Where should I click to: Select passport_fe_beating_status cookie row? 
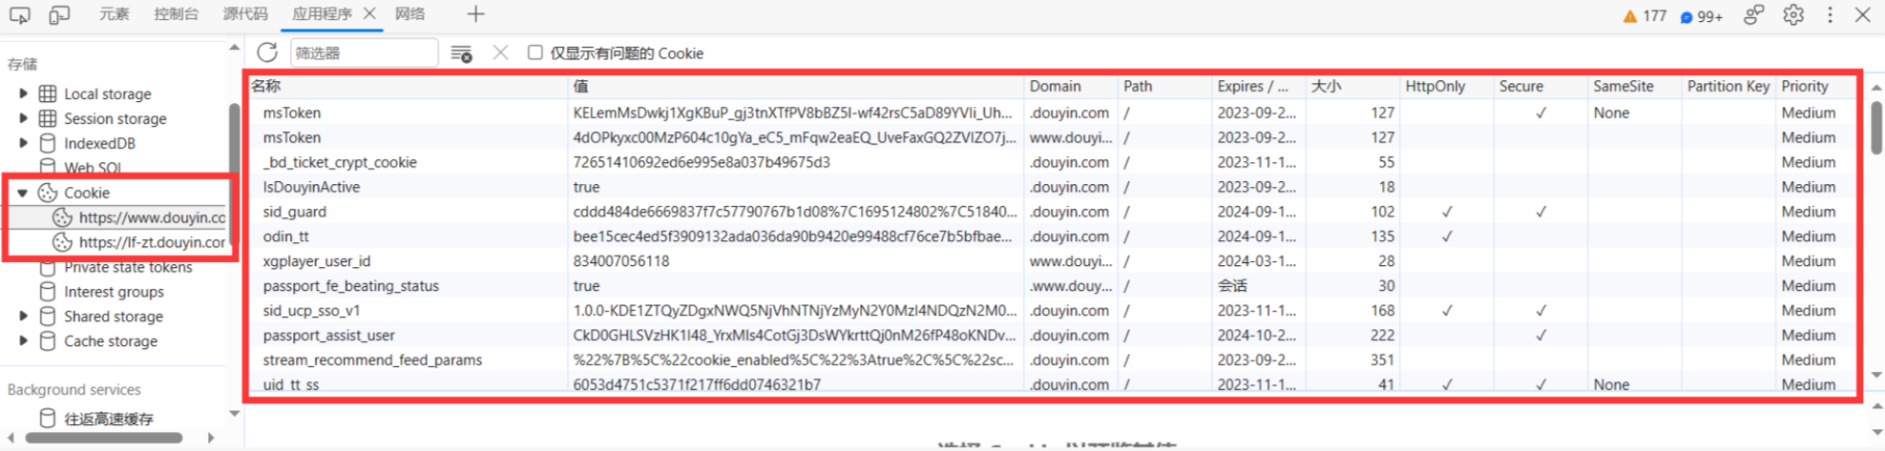tap(1052, 286)
